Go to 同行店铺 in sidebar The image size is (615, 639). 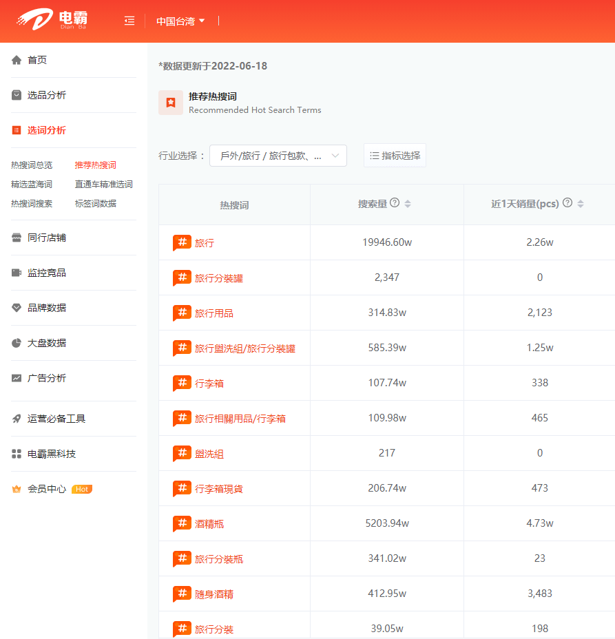pos(47,238)
